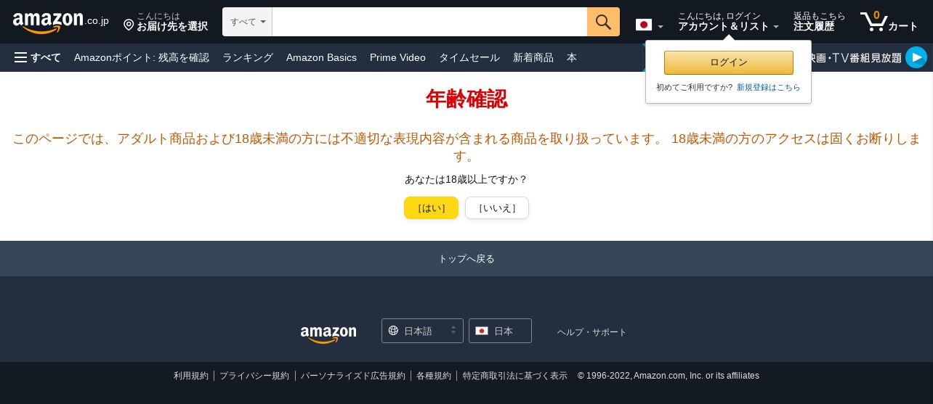Open the 日本語 language selector
Screen dimensions: 933x404
[422, 331]
